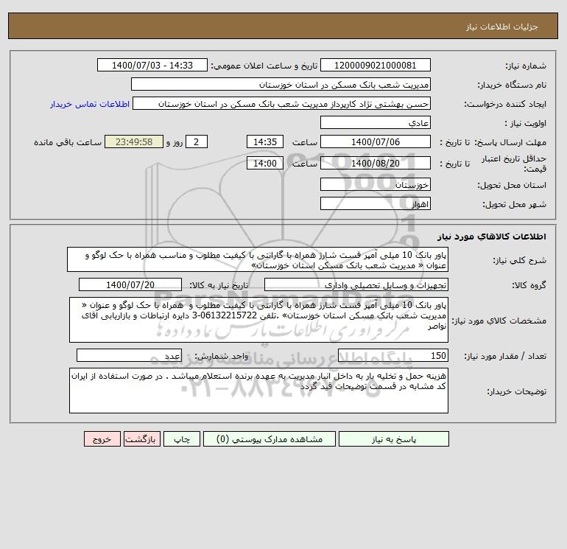Open اطلاعات تماس خریدار link

click(90, 104)
